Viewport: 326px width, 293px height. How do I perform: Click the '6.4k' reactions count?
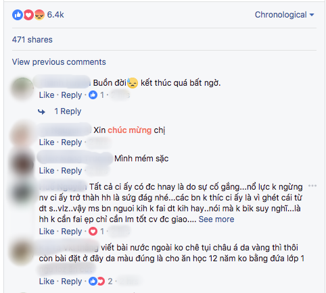pyautogui.click(x=55, y=15)
